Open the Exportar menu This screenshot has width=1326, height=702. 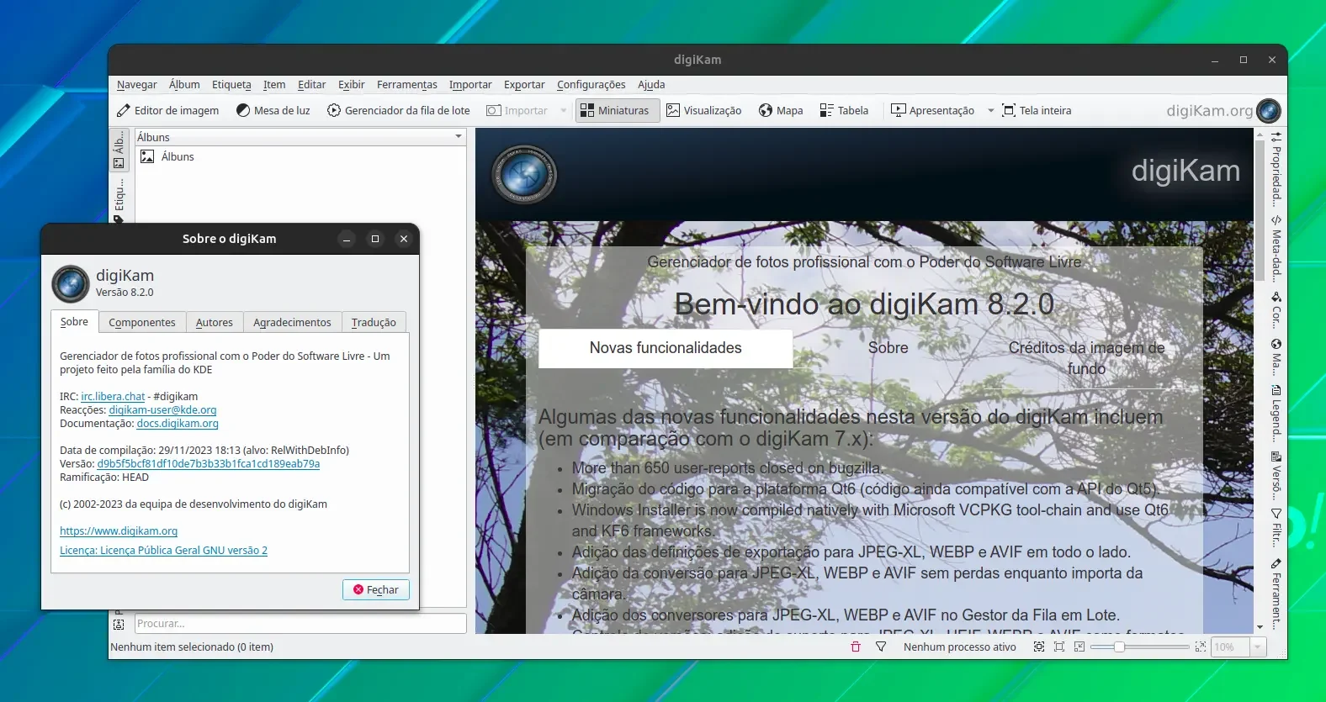point(524,85)
